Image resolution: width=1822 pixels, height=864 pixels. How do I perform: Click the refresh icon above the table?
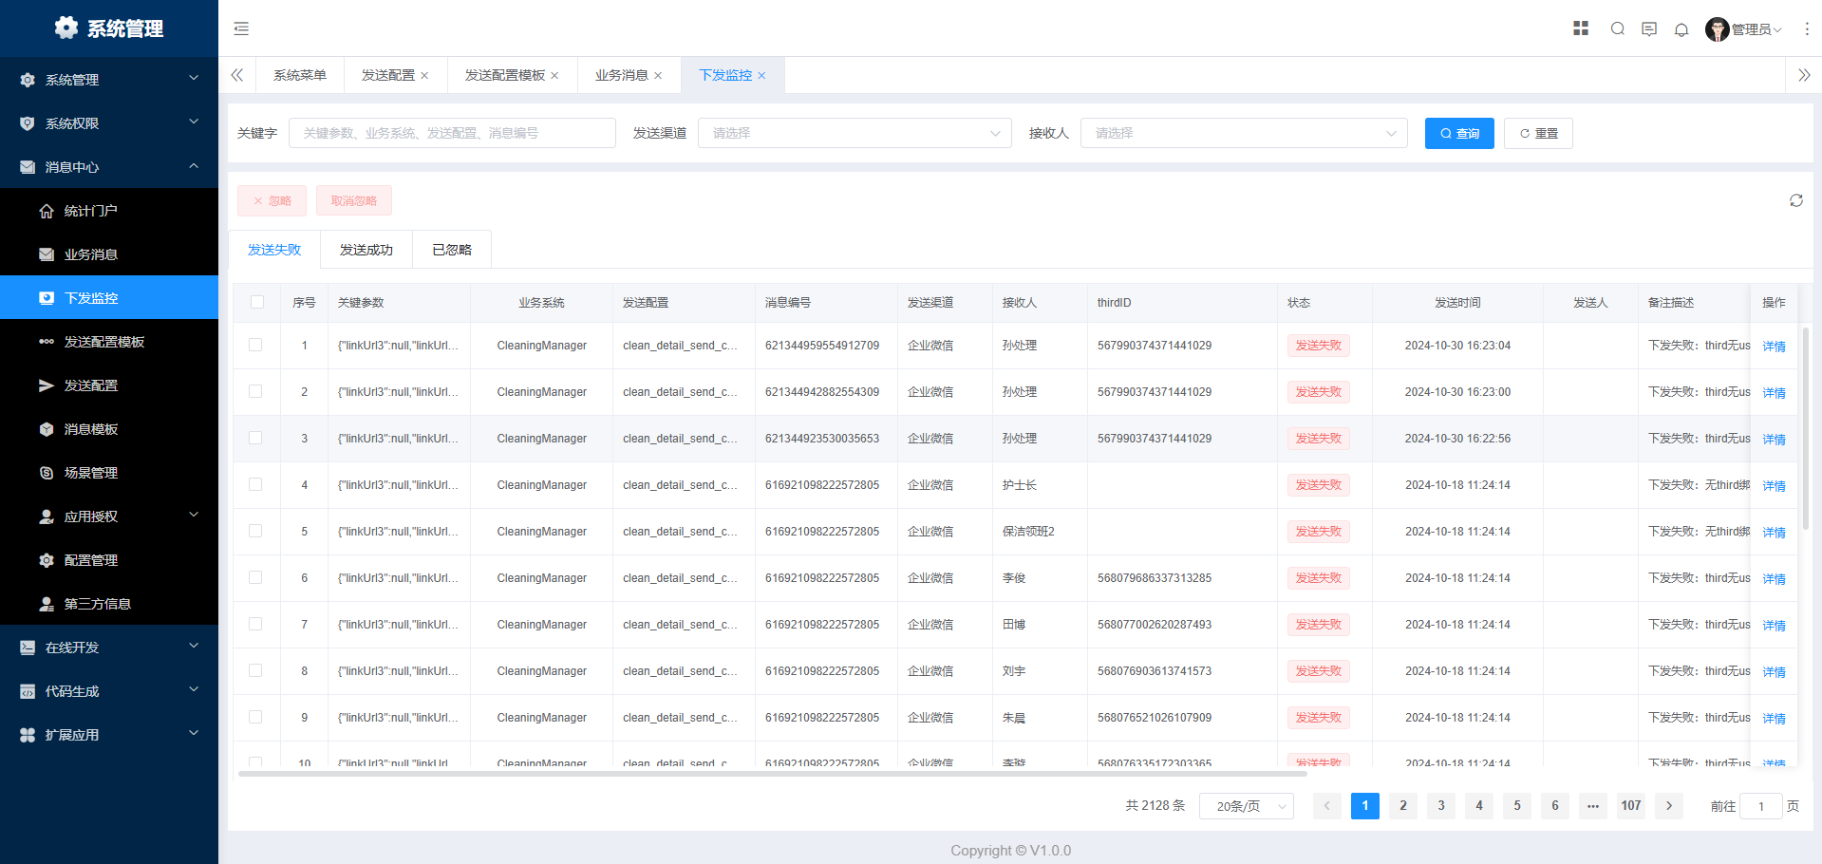[1795, 200]
